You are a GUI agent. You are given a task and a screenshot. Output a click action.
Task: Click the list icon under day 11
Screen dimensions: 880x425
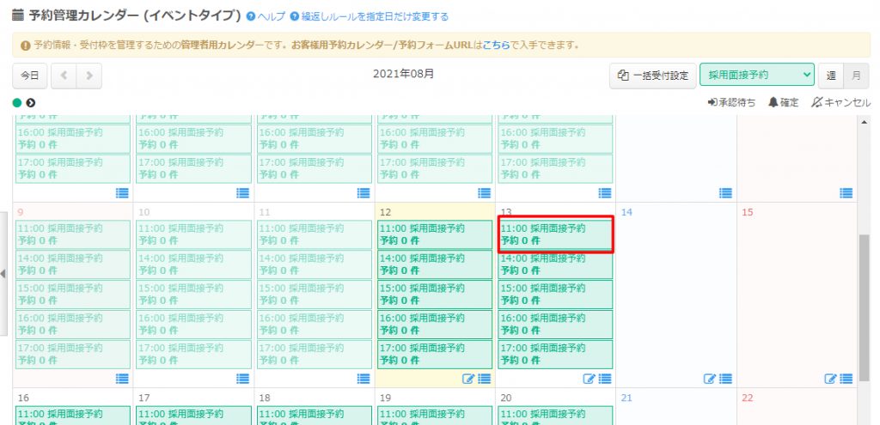pos(364,379)
